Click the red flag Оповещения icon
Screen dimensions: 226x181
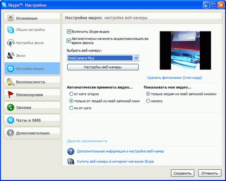pos(10,95)
